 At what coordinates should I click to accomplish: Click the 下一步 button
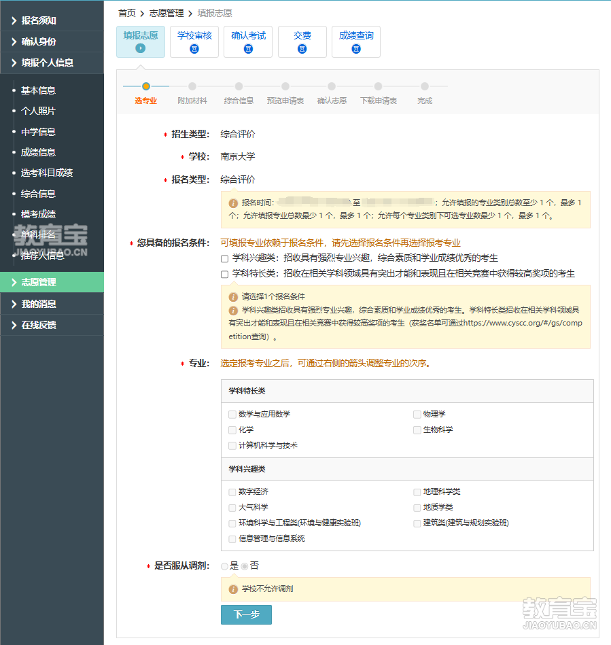[246, 614]
